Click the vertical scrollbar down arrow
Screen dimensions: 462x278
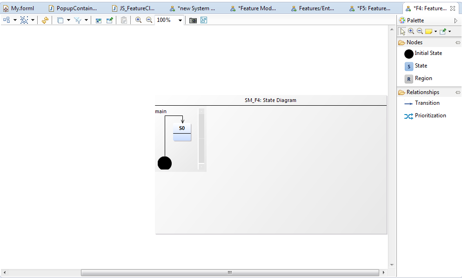[392, 265]
